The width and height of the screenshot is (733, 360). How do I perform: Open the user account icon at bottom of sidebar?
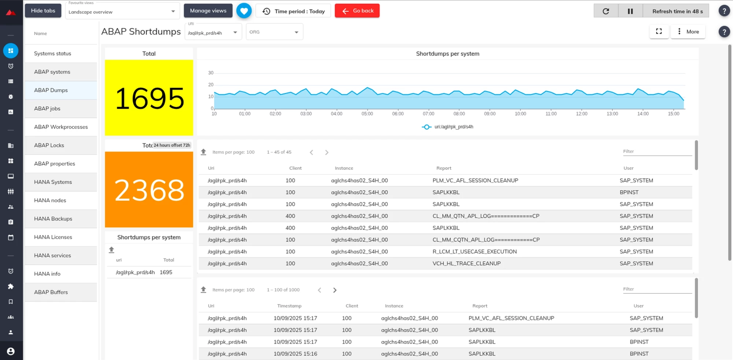[11, 351]
